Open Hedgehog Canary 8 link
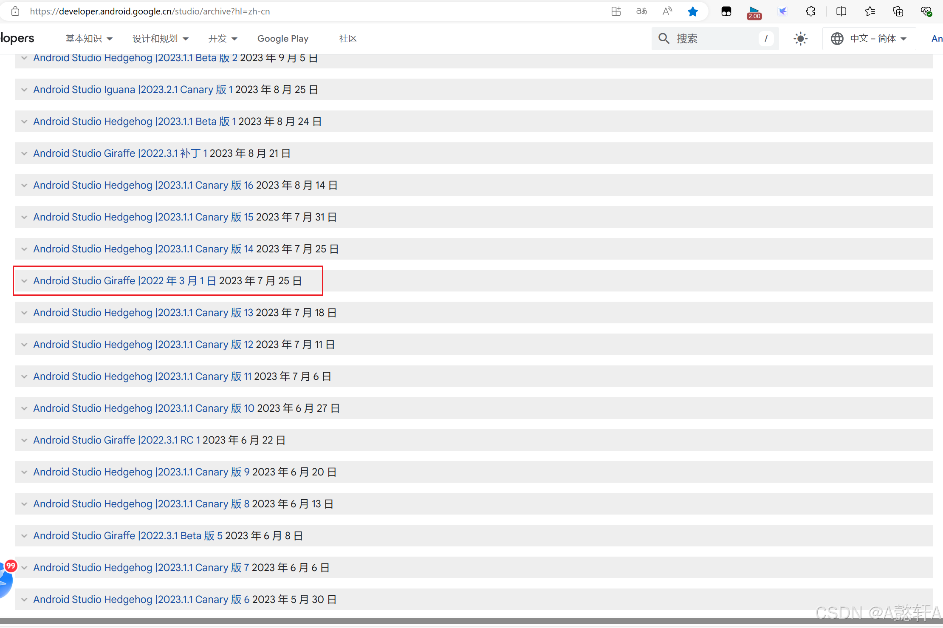 click(x=141, y=504)
